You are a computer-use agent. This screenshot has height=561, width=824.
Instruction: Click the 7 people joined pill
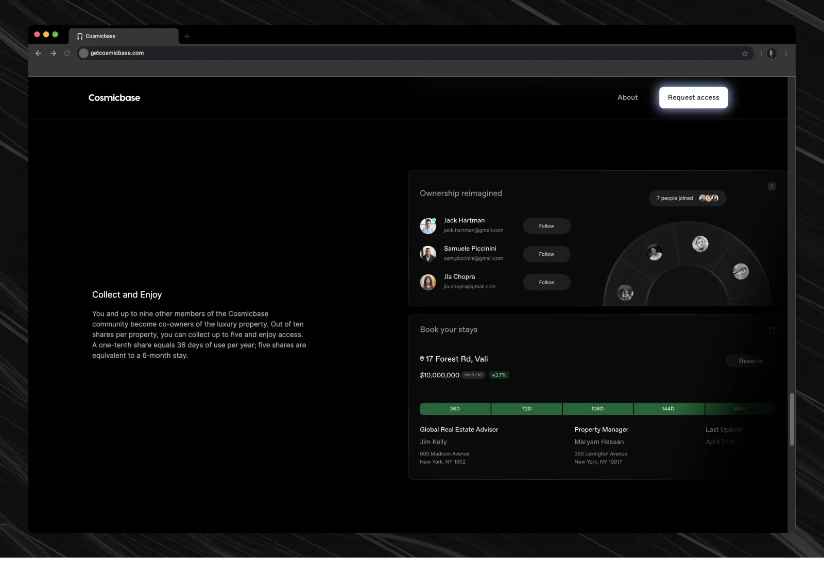[688, 199]
